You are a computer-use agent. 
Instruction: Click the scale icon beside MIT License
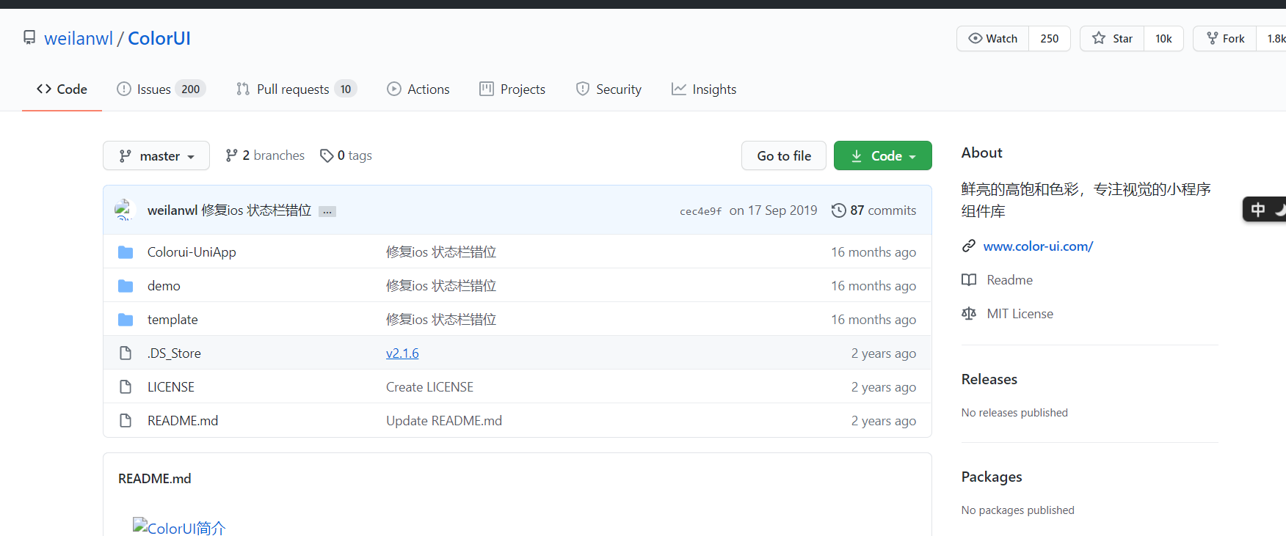[969, 314]
